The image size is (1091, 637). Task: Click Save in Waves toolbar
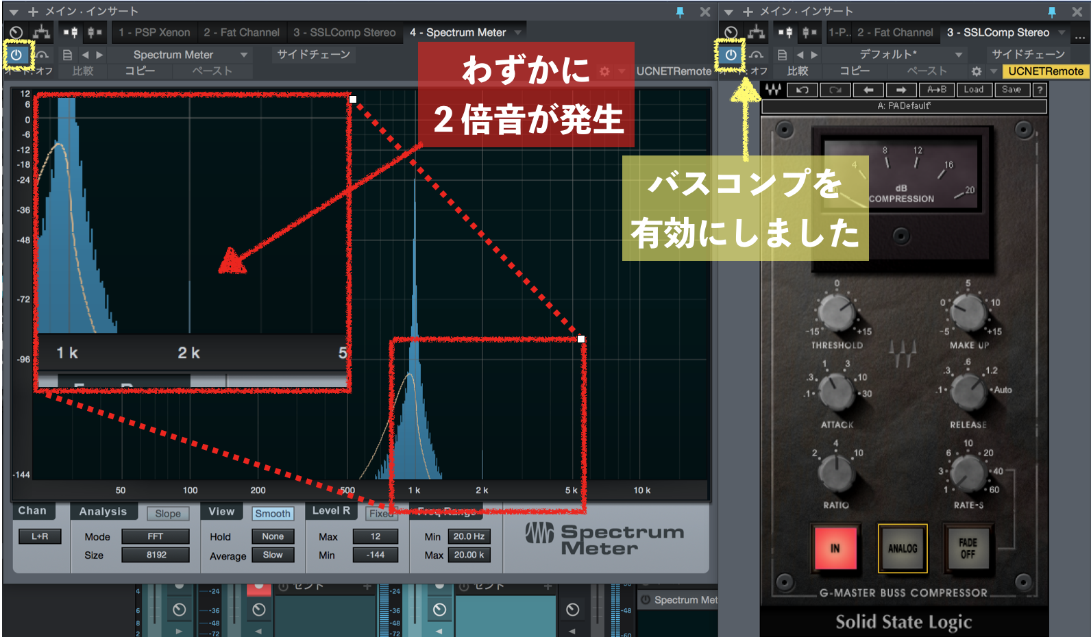(1012, 90)
